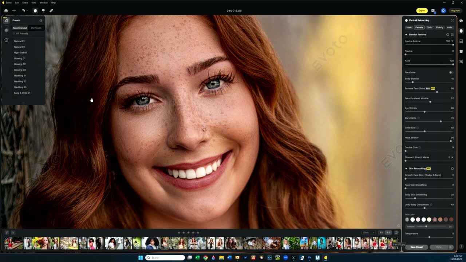Collapse the Blemish Removal section

pos(406,35)
